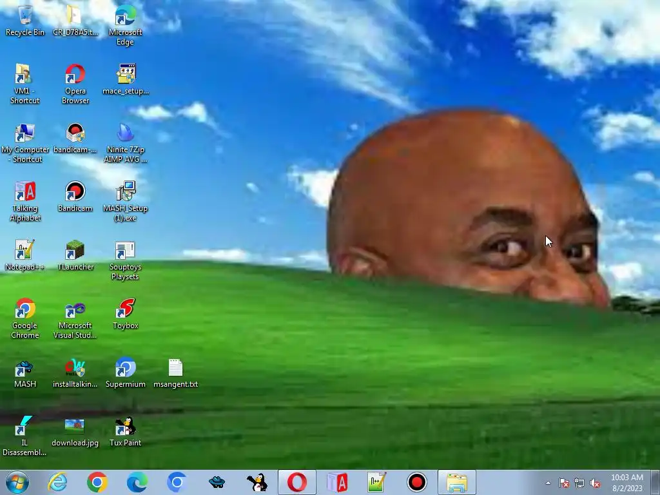This screenshot has width=660, height=495.
Task: Select the Opera Browser desktop shortcut
Action: point(75,84)
